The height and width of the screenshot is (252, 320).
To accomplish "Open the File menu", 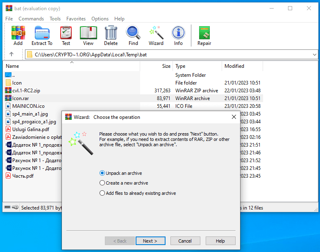I will pyautogui.click(x=9, y=19).
